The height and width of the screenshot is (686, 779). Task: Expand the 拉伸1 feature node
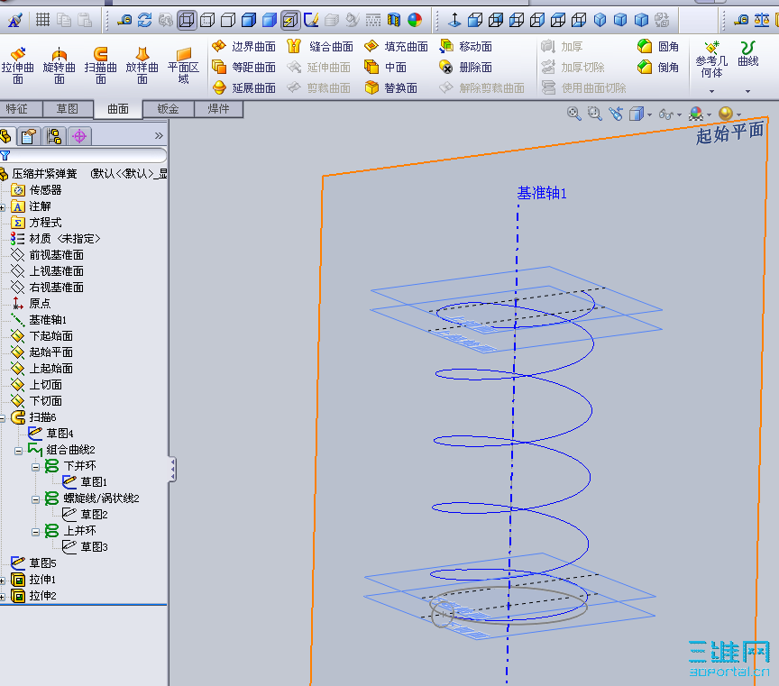coord(2,581)
